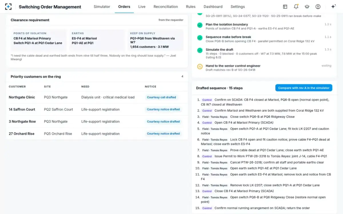
Task: Click green check beside Sequence make before break
Action: (200, 38)
